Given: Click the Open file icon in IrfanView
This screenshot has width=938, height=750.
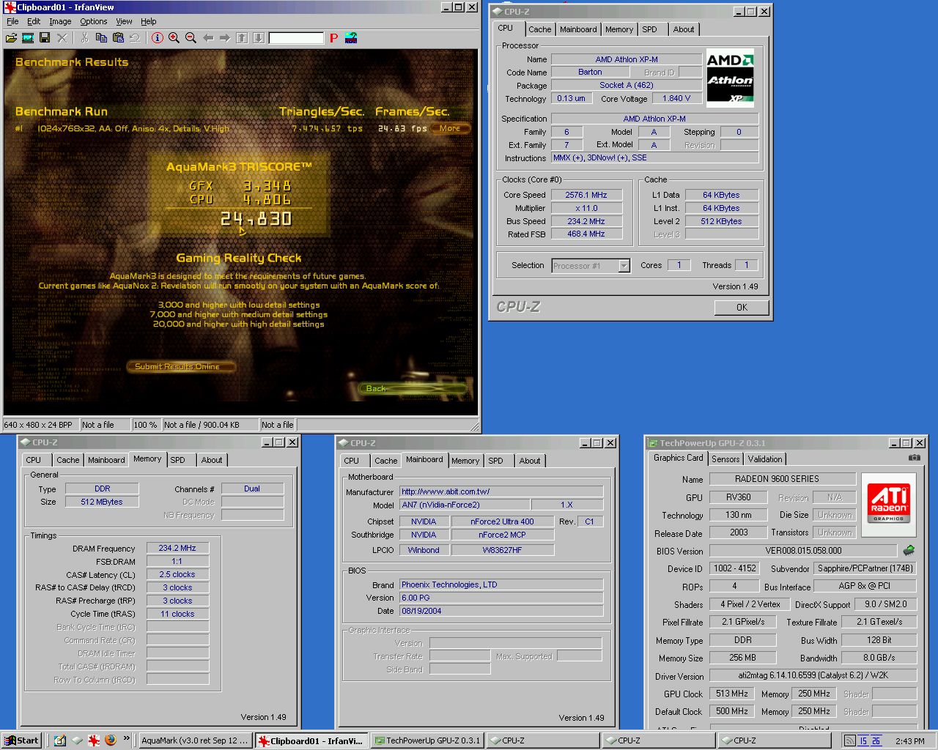Looking at the screenshot, I should click(11, 38).
